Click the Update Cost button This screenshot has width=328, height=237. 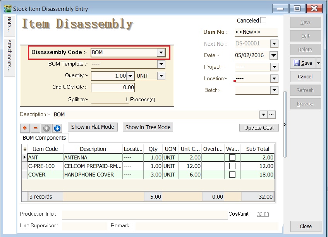[x=258, y=128]
